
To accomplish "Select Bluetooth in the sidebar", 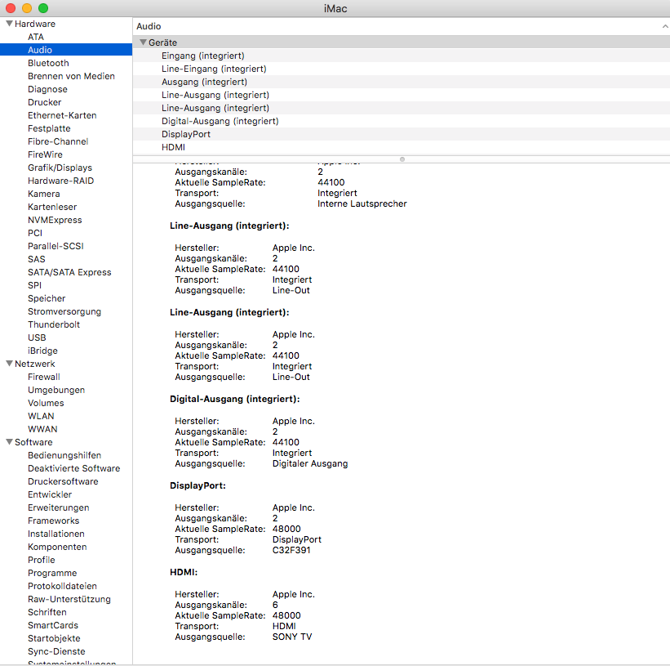I will point(48,63).
